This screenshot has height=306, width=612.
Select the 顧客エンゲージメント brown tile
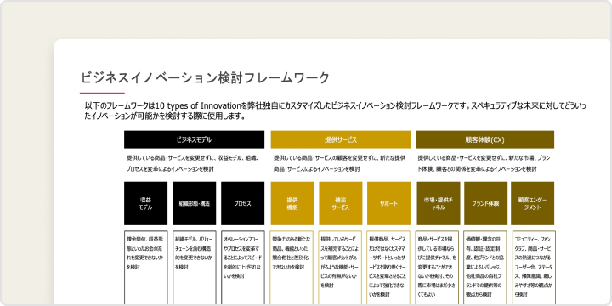[x=532, y=203]
